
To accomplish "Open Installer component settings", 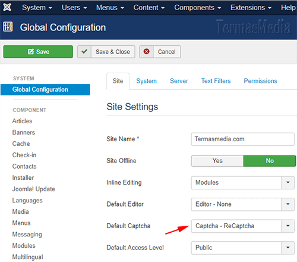I will pyautogui.click(x=23, y=177).
